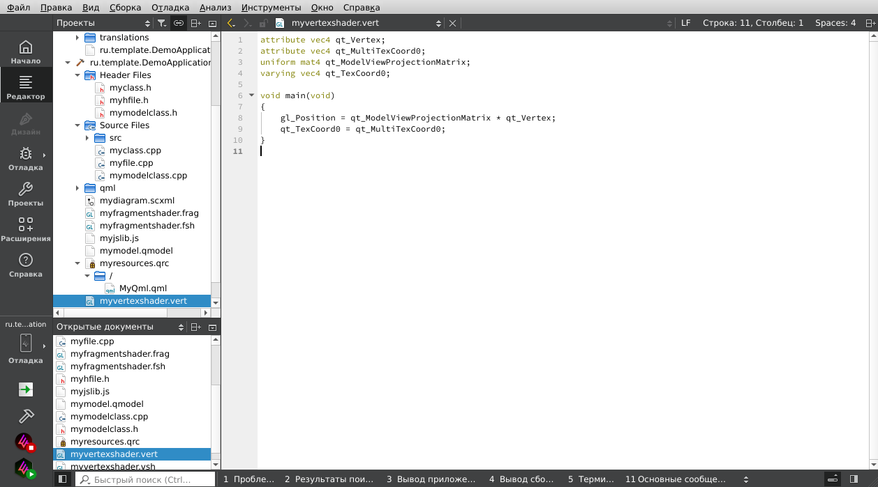Open Справка help mode
Image resolution: width=878 pixels, height=487 pixels.
click(26, 265)
